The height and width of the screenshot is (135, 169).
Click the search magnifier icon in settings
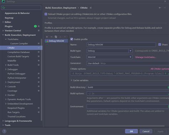pyautogui.click(x=4, y=7)
